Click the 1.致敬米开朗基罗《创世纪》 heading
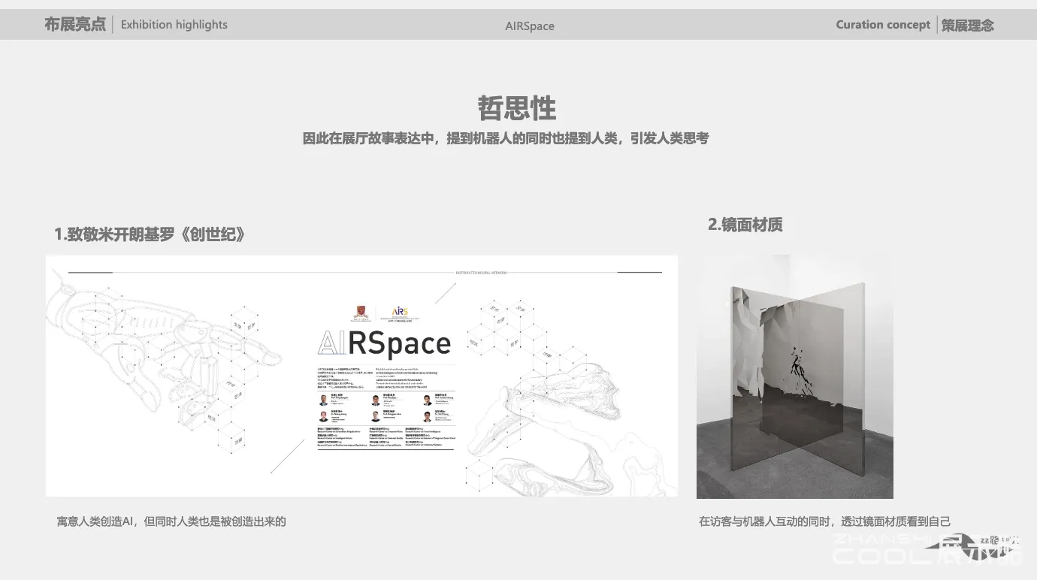 (x=150, y=234)
